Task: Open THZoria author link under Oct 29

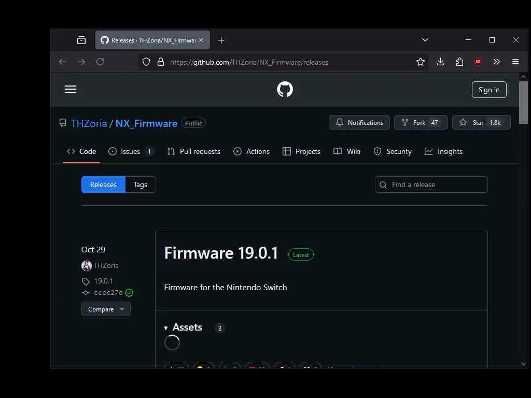Action: [106, 266]
